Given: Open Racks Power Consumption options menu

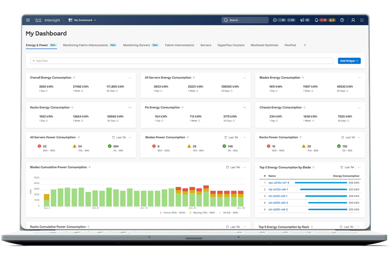Looking at the screenshot, I should [359, 138].
